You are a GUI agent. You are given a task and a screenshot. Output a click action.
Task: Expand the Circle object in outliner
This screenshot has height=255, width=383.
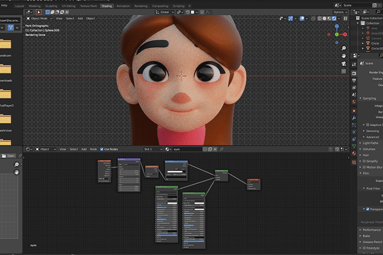click(x=363, y=44)
